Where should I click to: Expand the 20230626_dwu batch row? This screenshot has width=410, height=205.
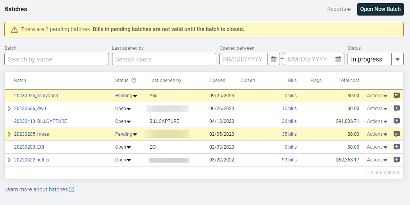pos(9,109)
